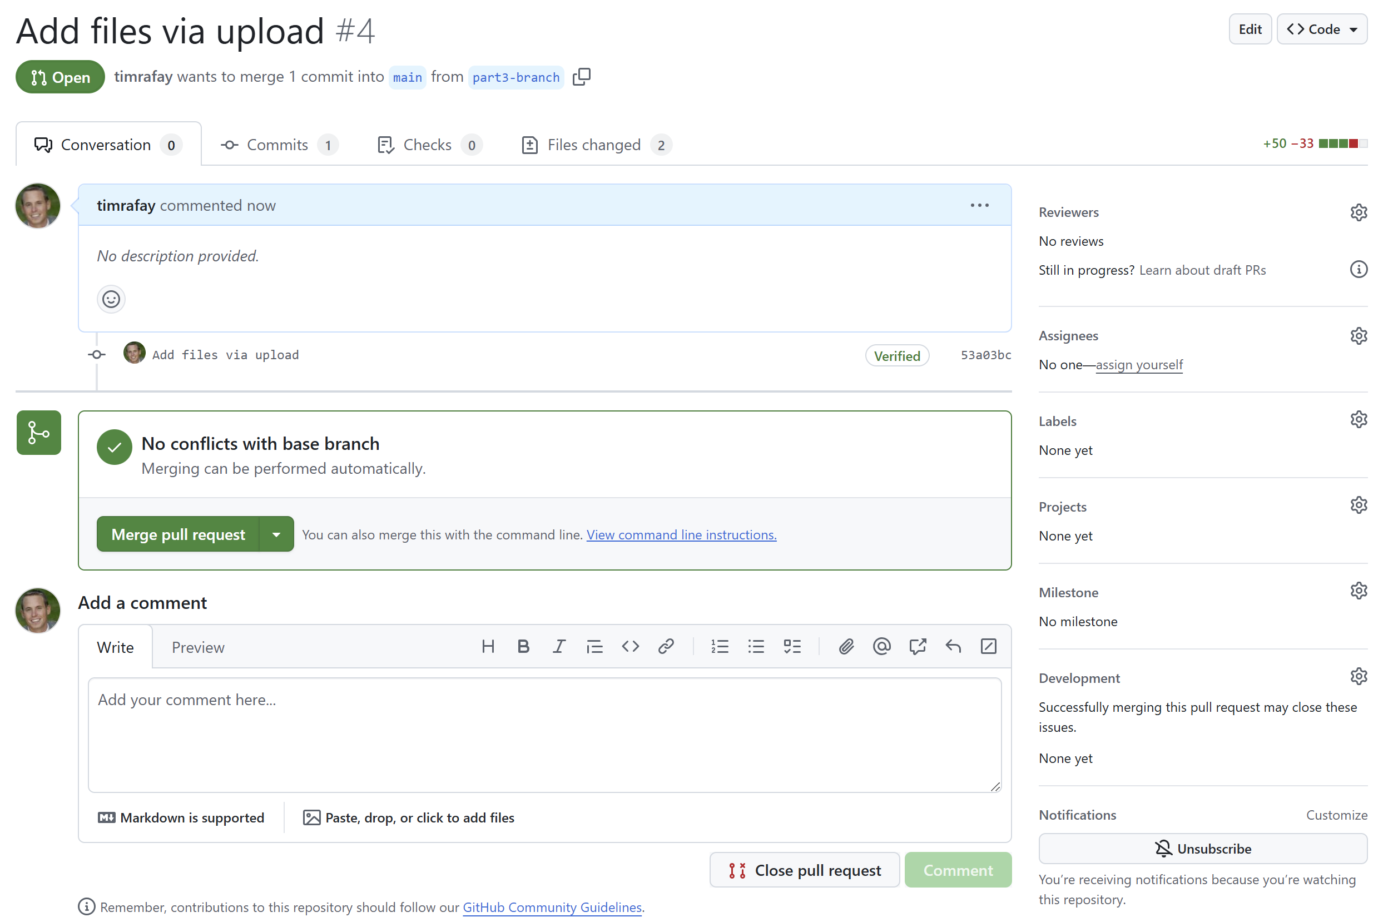The width and height of the screenshot is (1398, 922).
Task: Toggle notifications with the Unsubscribe button
Action: coord(1202,849)
